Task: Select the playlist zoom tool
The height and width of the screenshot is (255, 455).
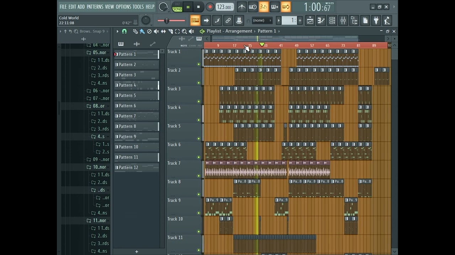Action: click(x=184, y=32)
